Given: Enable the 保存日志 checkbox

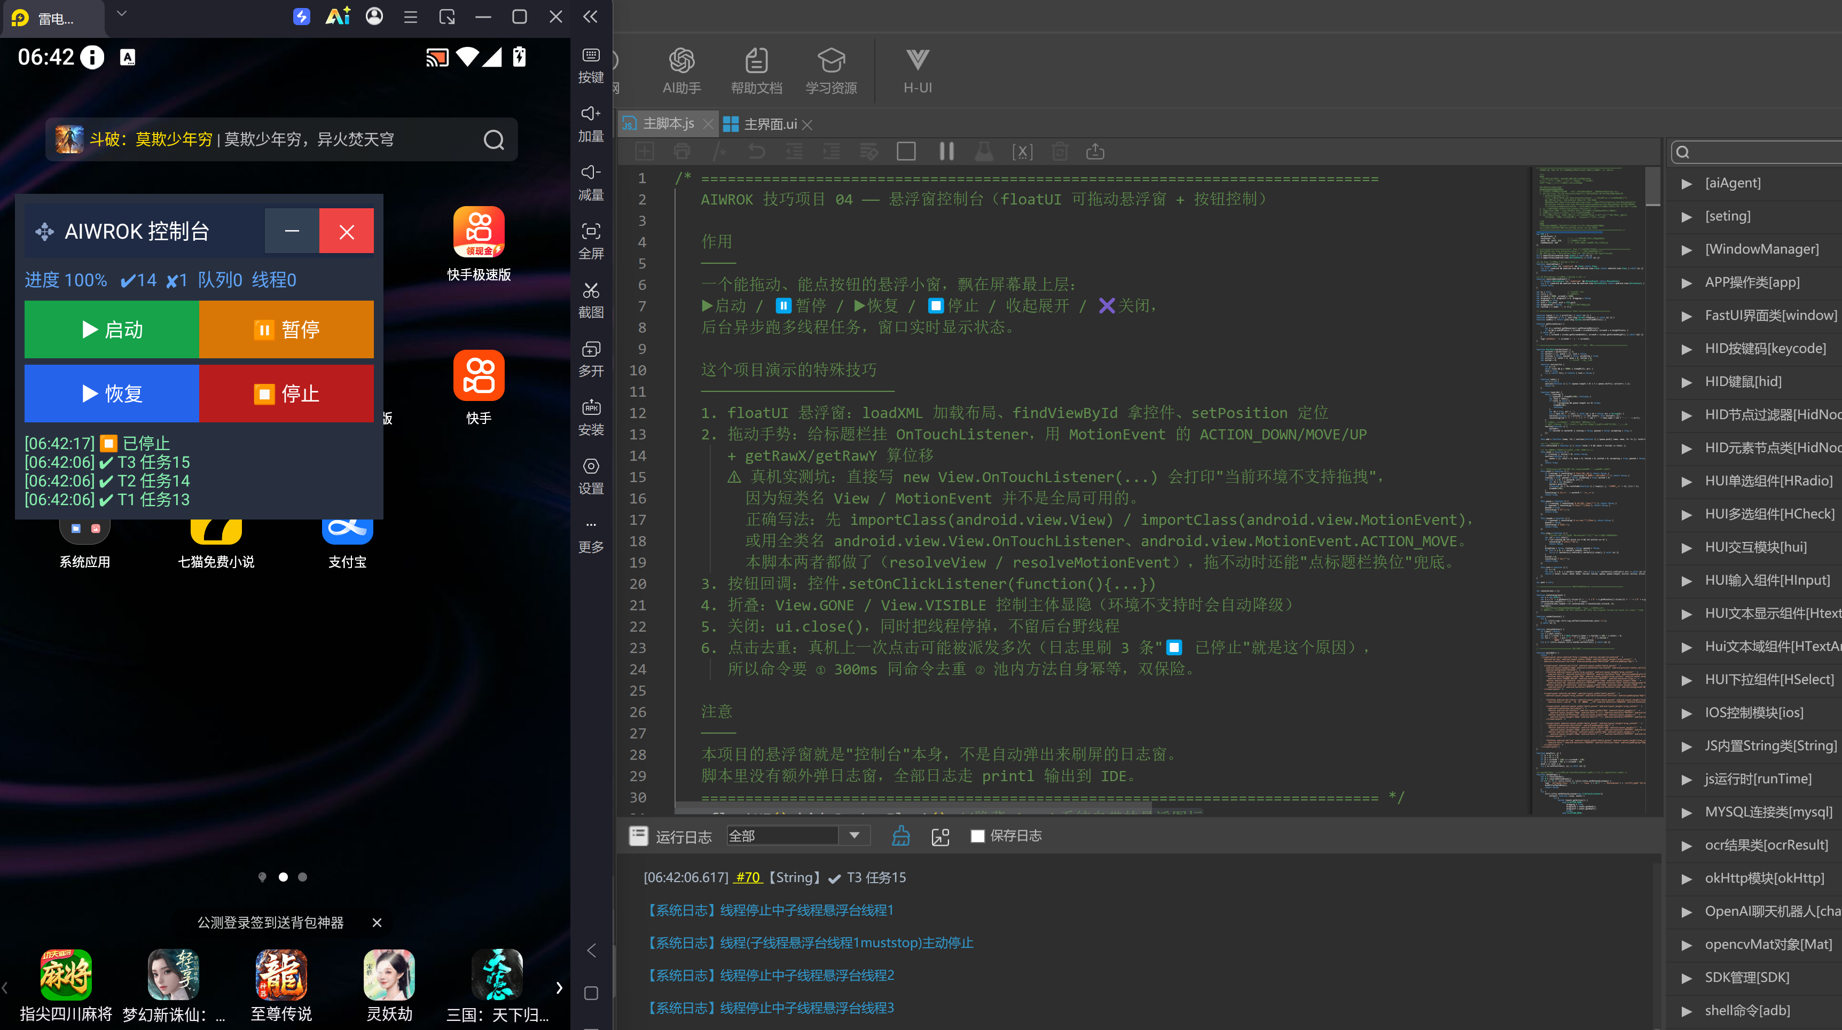Looking at the screenshot, I should [x=977, y=836].
